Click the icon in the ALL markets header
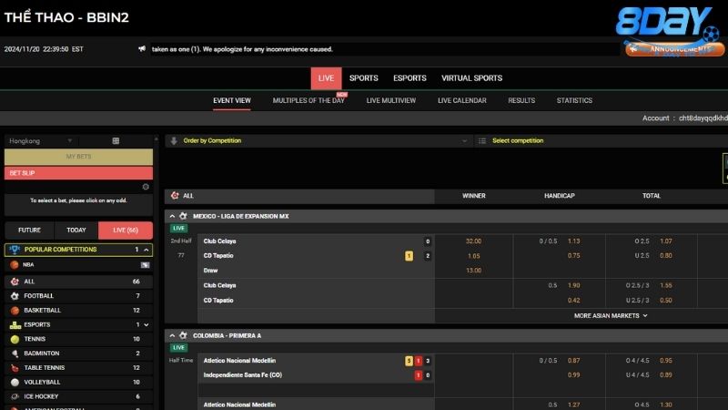This screenshot has width=728, height=410. 175,196
